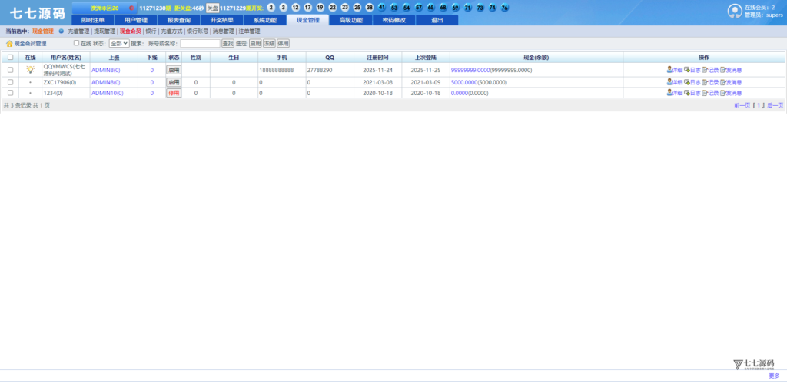Tick the select-all checkbox in table header
Screen dimensions: 787x384
coord(10,58)
